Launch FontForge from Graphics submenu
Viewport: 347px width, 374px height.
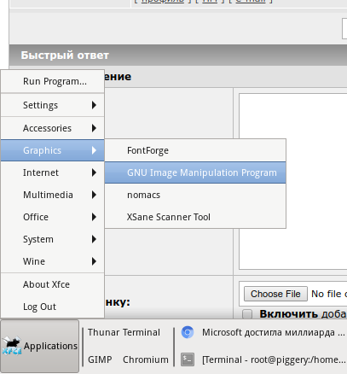(x=195, y=150)
